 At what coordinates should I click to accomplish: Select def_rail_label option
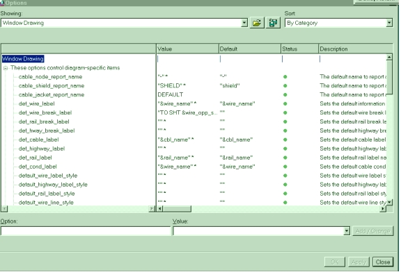click(36, 158)
